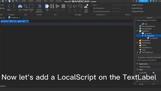The width and height of the screenshot is (161, 91).
Task: Click the Filter Properties search field
Action: (x=148, y=60)
